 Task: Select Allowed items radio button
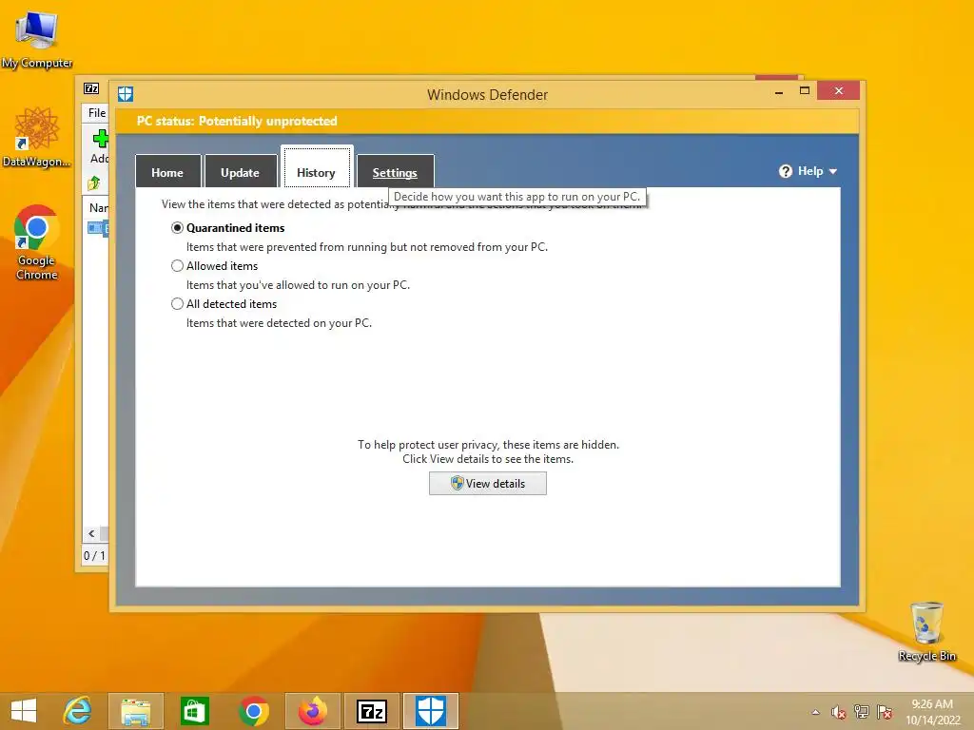pos(177,266)
